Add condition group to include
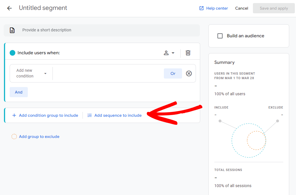Screen dimensions: 296x195 click(x=48, y=115)
